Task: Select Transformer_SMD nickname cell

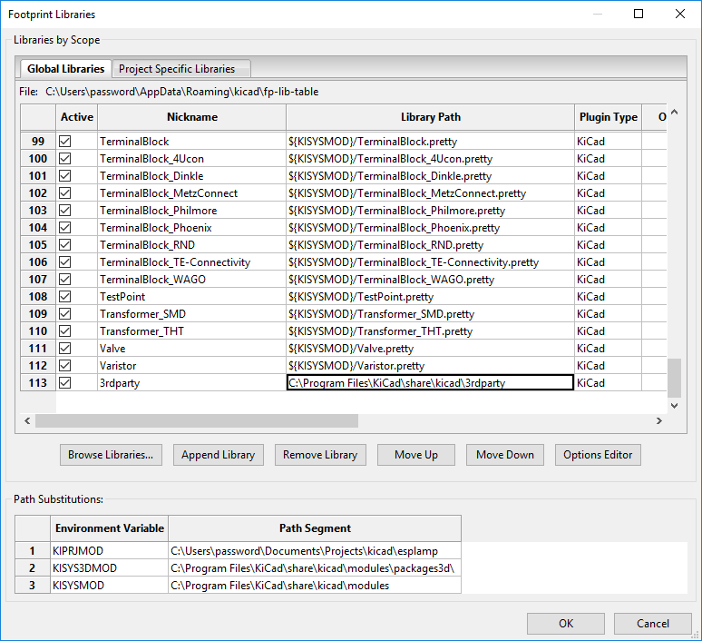Action: click(192, 314)
